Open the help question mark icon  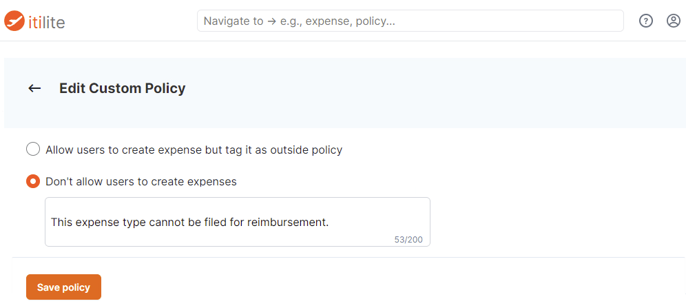tap(646, 21)
